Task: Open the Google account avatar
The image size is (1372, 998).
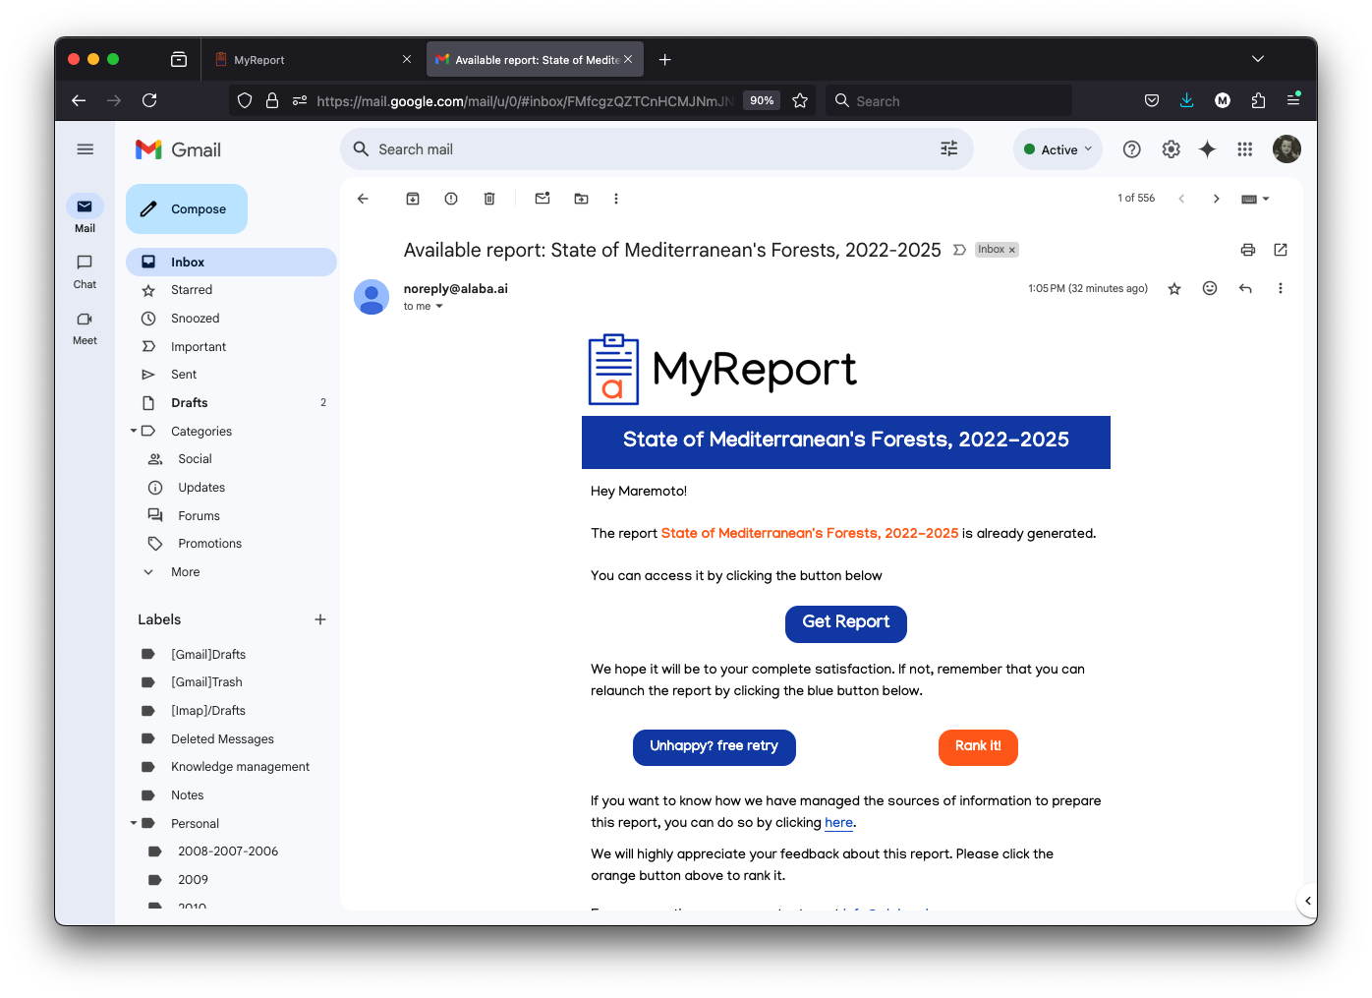Action: [x=1286, y=149]
